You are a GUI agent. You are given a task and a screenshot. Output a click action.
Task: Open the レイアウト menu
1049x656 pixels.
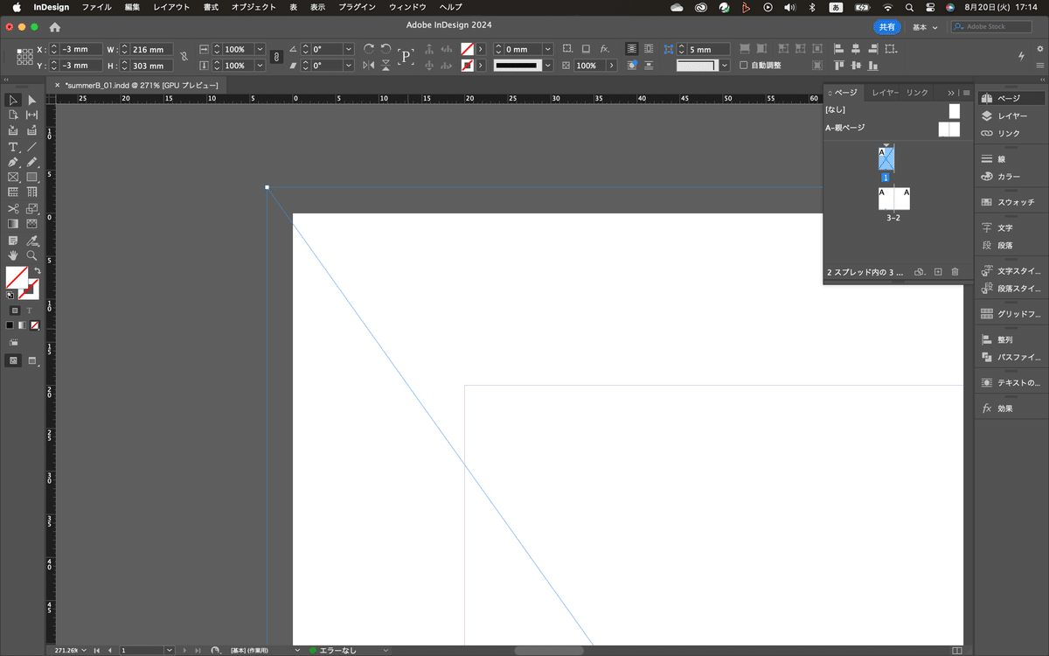pos(171,7)
